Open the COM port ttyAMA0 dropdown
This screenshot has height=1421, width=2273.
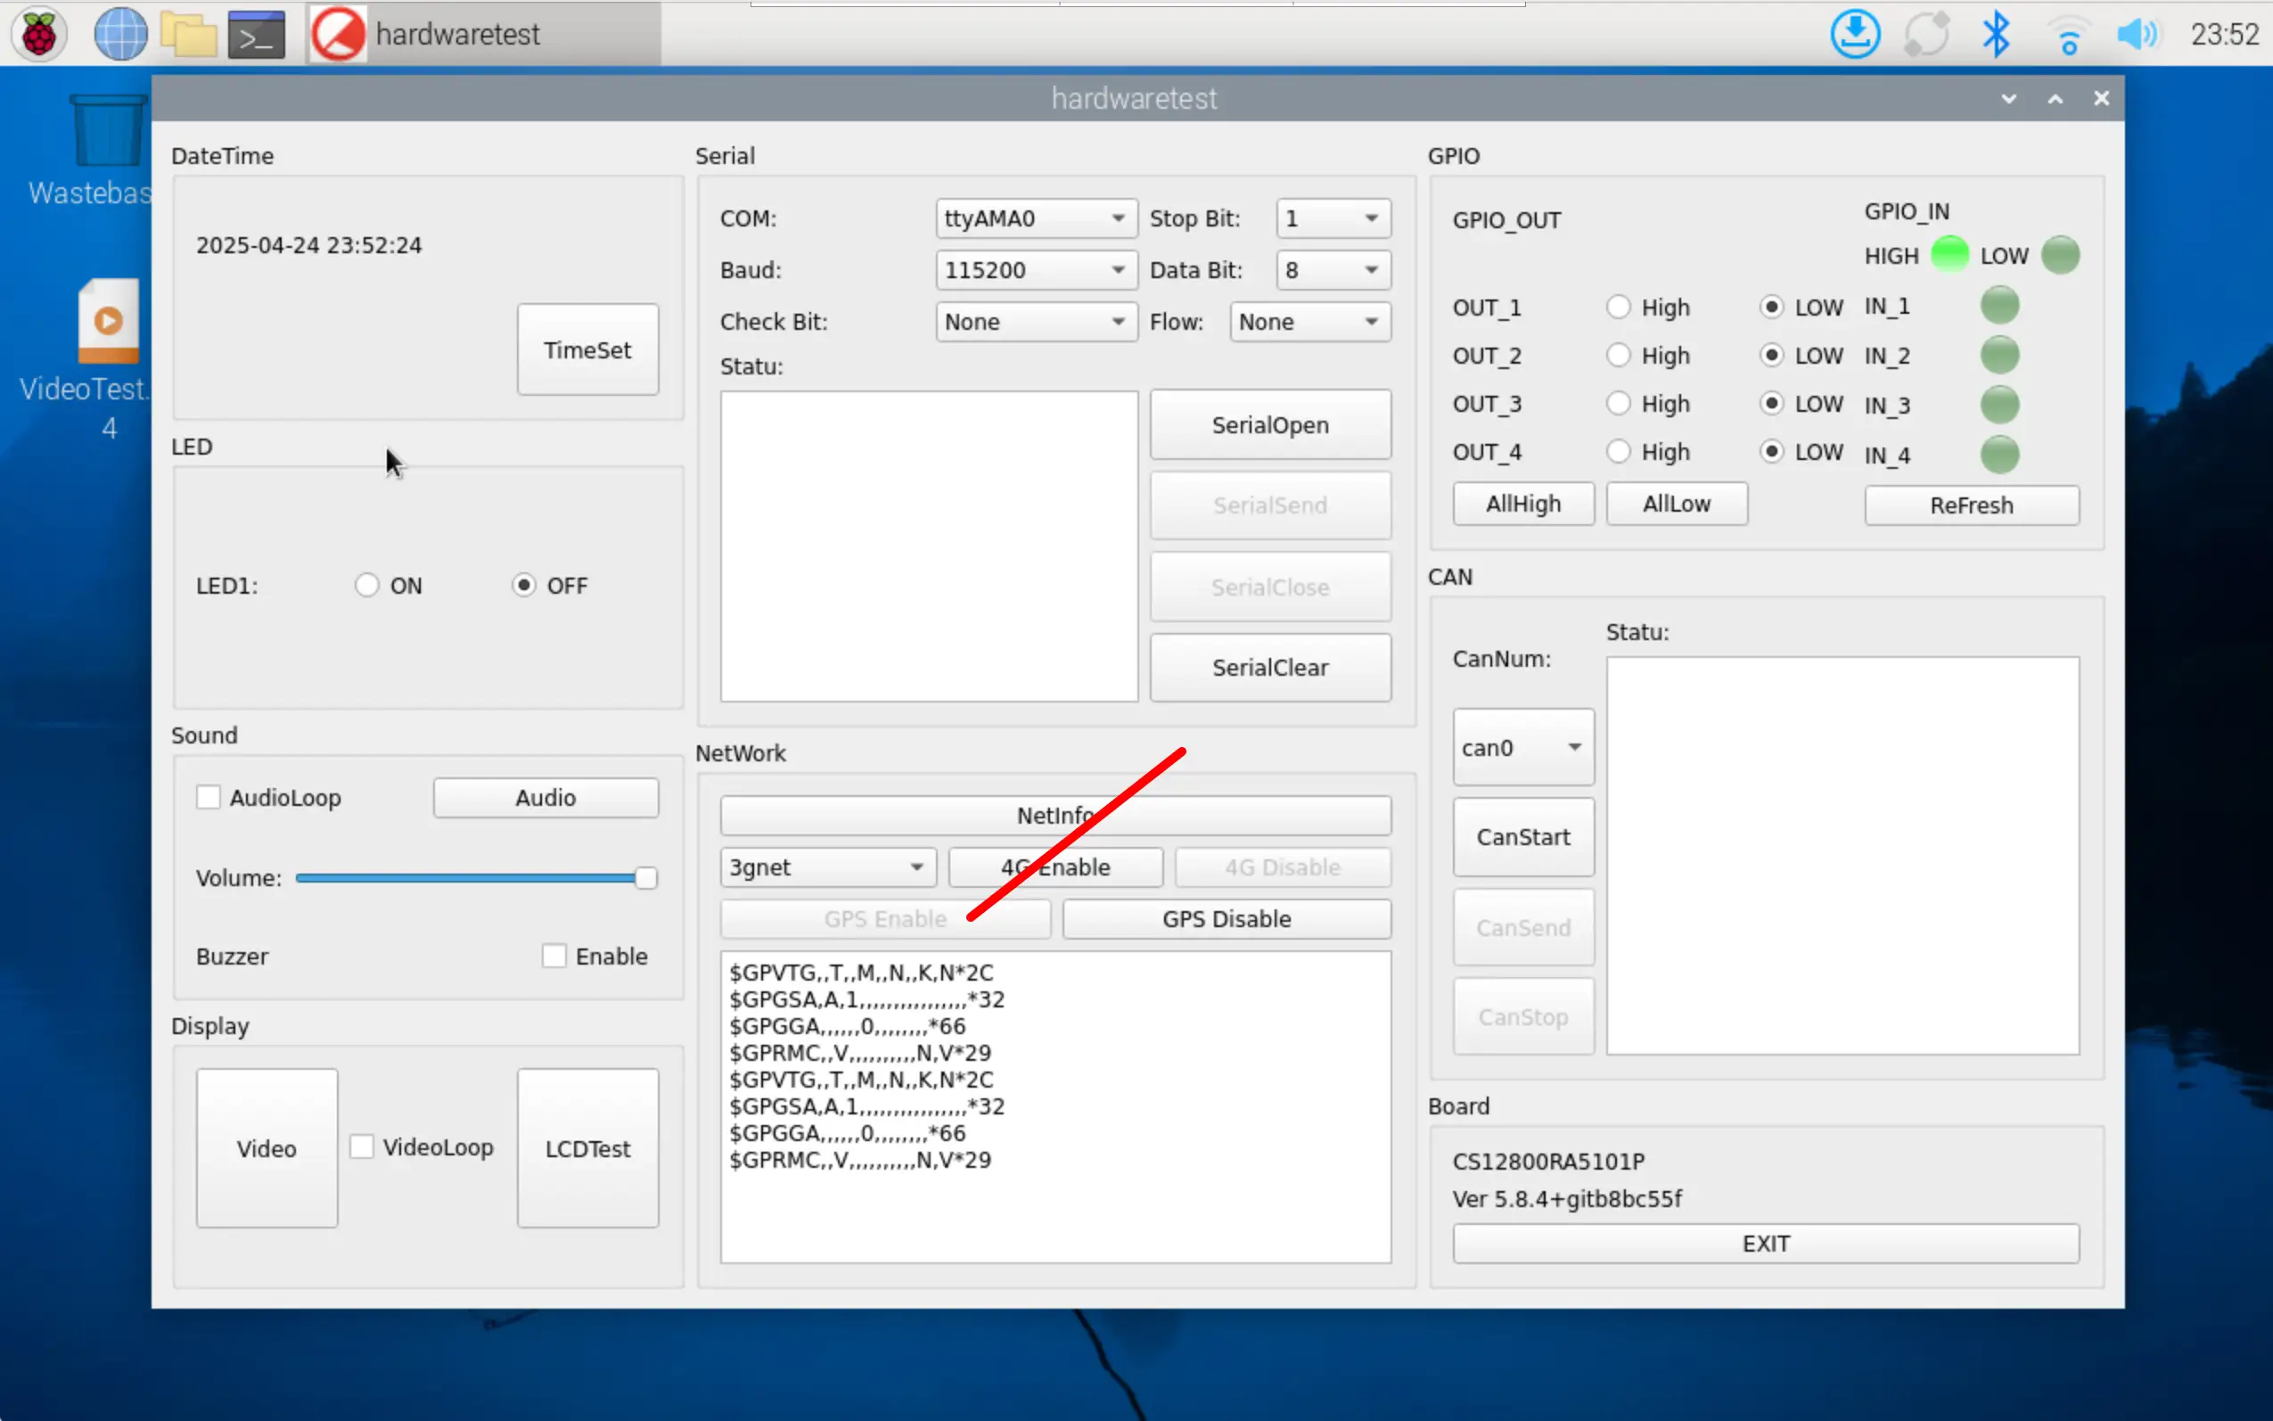click(1036, 218)
